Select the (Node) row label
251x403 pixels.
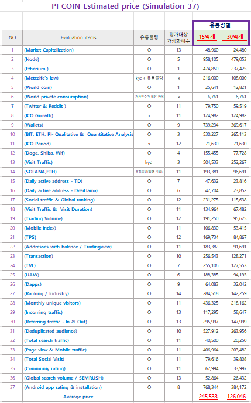[78, 59]
